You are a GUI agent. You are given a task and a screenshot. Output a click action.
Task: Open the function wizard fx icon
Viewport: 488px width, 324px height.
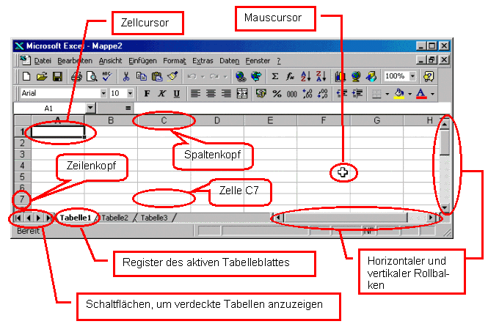click(x=290, y=76)
